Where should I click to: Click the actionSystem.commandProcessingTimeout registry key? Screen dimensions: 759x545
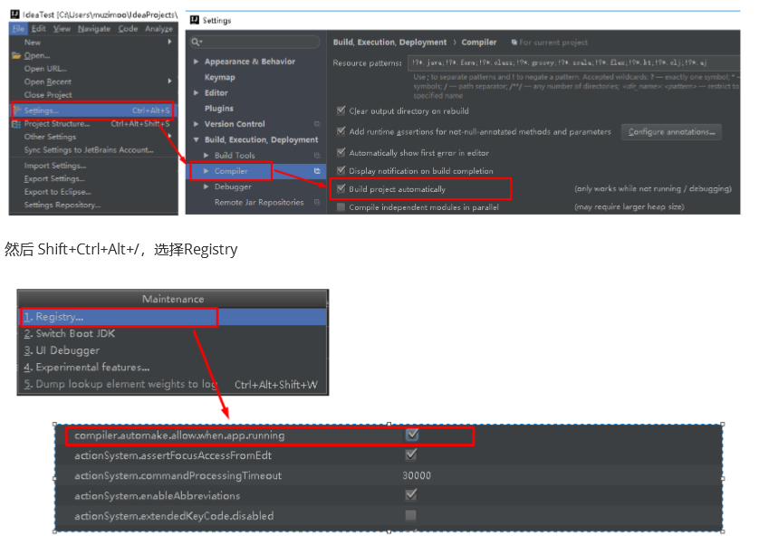178,475
